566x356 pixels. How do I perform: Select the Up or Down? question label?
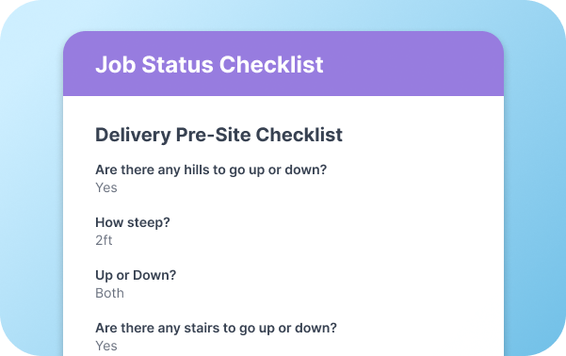(136, 275)
